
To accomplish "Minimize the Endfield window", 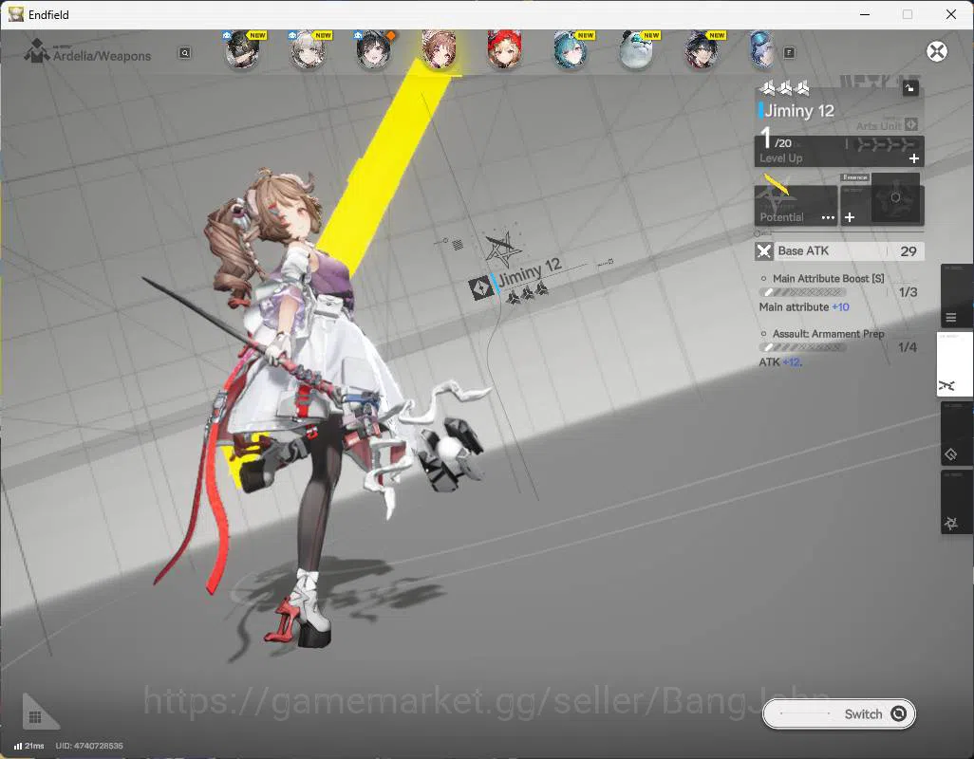I will 865,14.
